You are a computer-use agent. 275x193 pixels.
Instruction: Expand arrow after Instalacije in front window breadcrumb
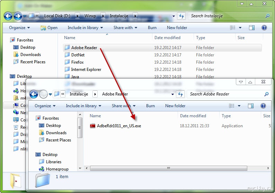(95, 94)
